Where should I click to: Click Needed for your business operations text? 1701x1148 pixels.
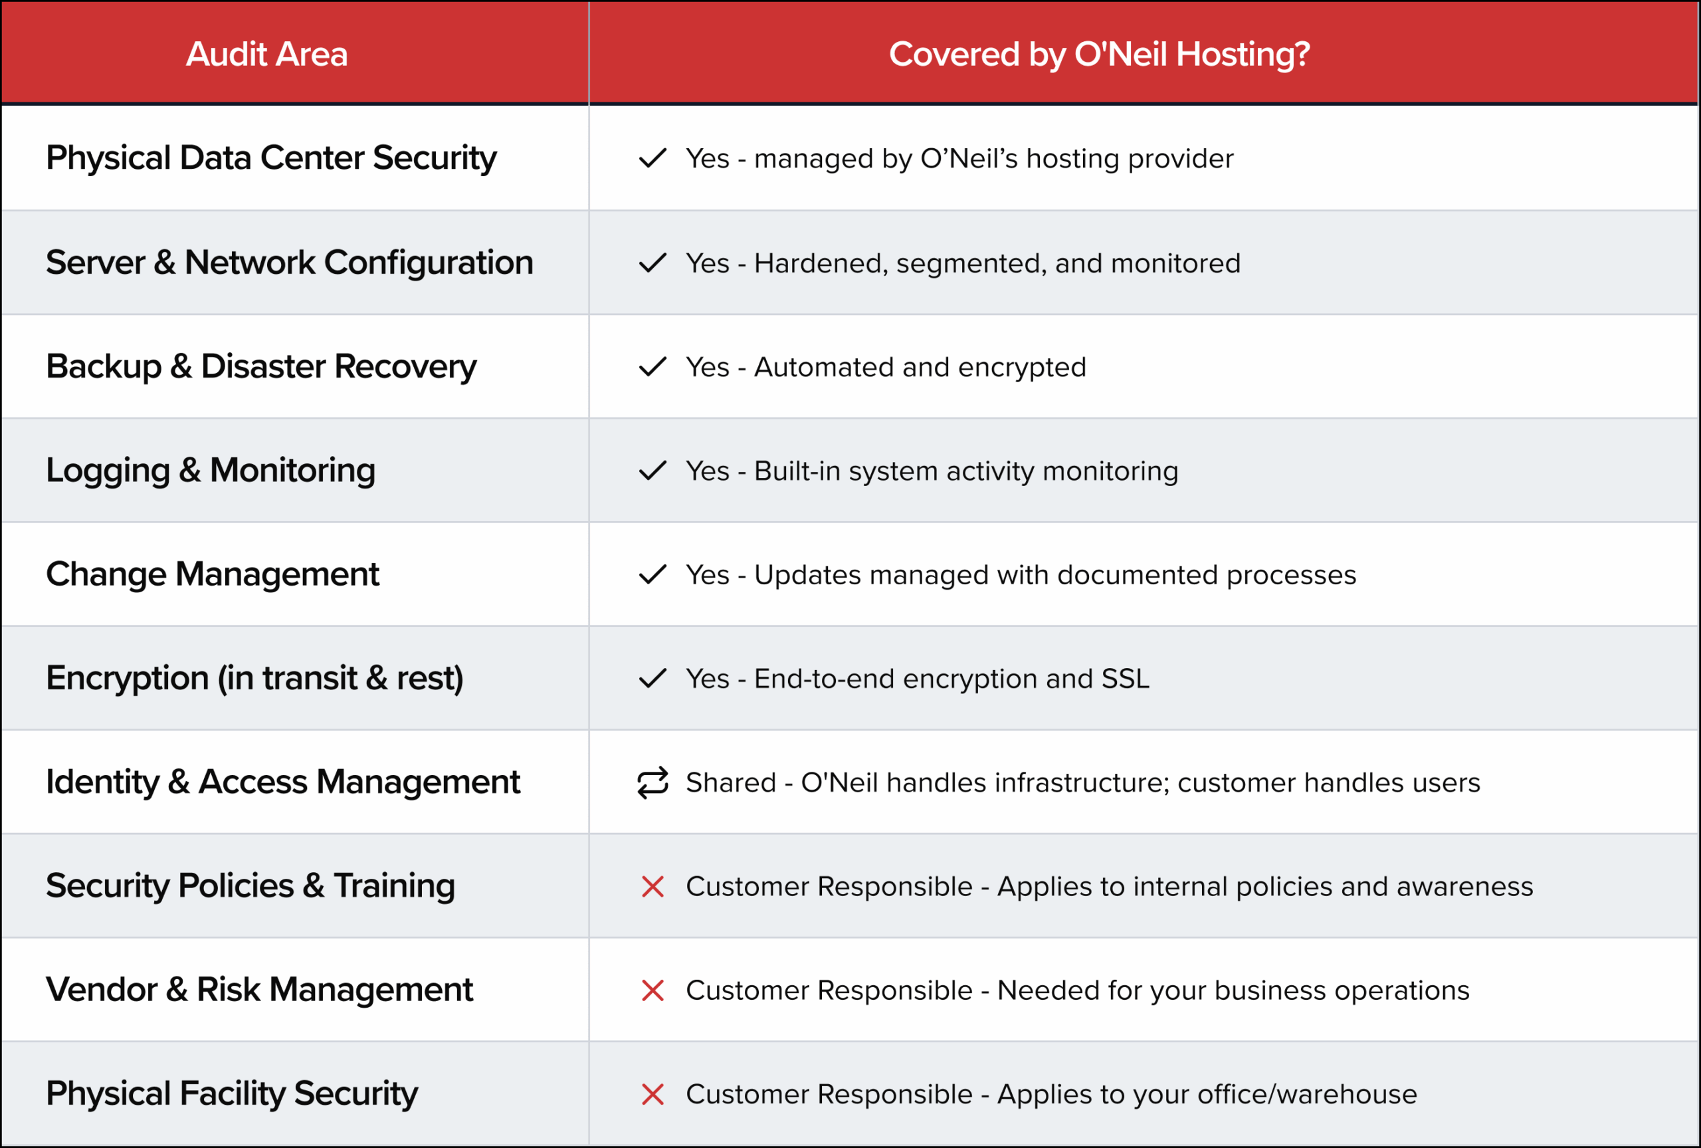1233,990
